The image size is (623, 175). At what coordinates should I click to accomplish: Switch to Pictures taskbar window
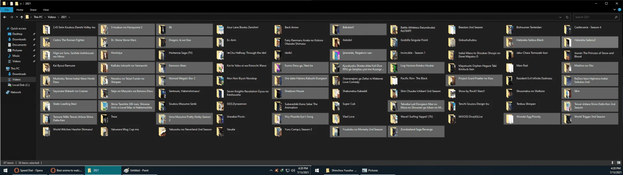click(x=378, y=170)
